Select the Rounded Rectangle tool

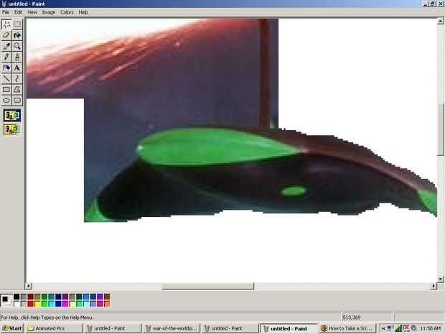click(17, 100)
